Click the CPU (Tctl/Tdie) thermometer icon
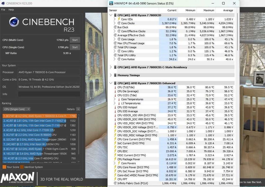 click(x=115, y=87)
